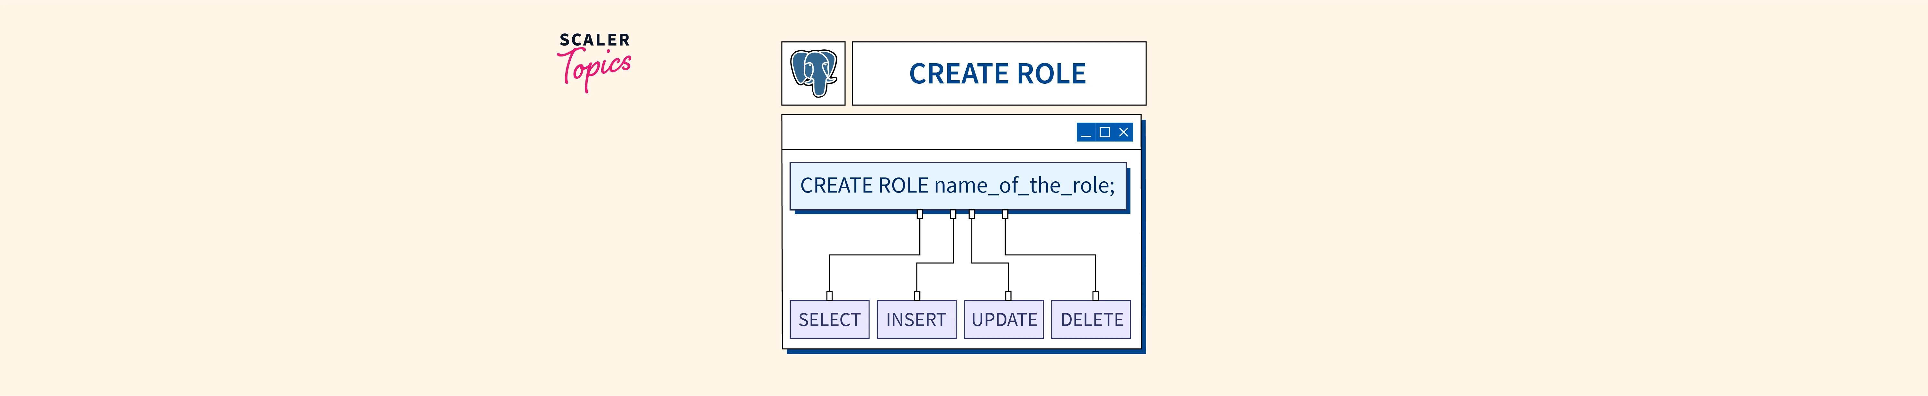The height and width of the screenshot is (396, 1928).
Task: Click the DELETE privilege box
Action: pyautogui.click(x=1091, y=320)
